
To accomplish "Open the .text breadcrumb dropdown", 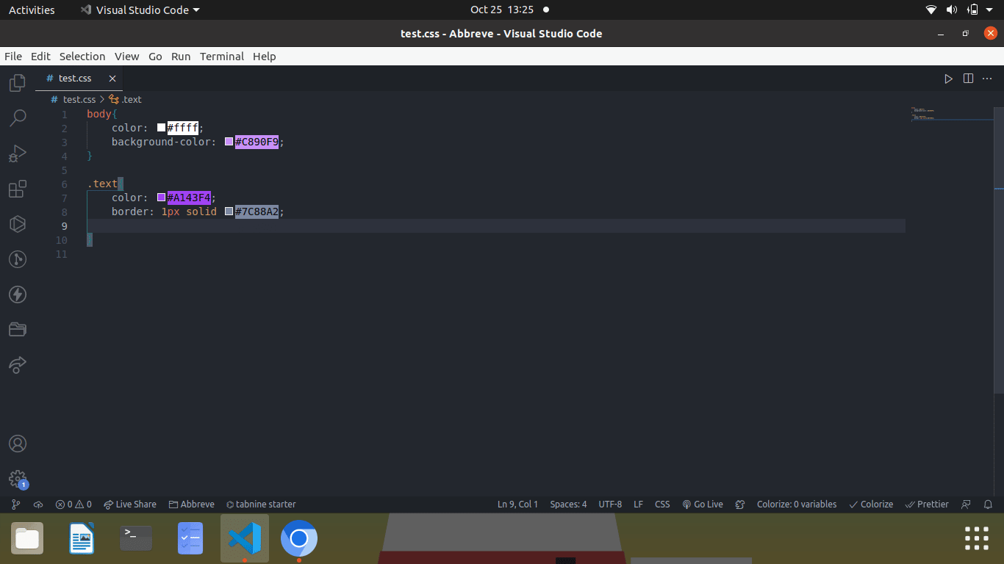I will tap(126, 99).
